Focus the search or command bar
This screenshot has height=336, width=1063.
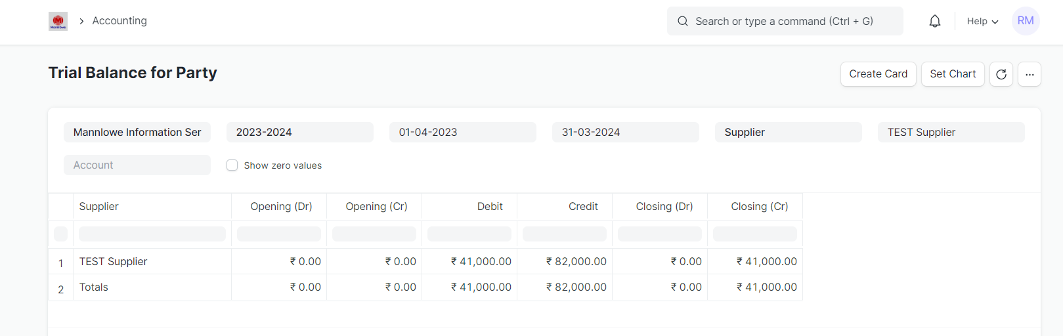click(x=785, y=21)
